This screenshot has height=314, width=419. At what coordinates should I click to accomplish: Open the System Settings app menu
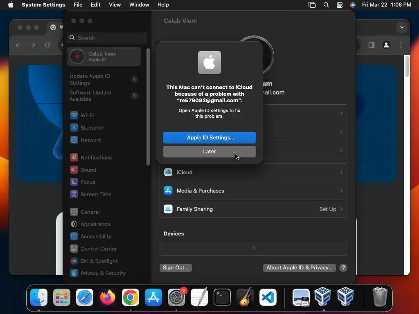43,5
